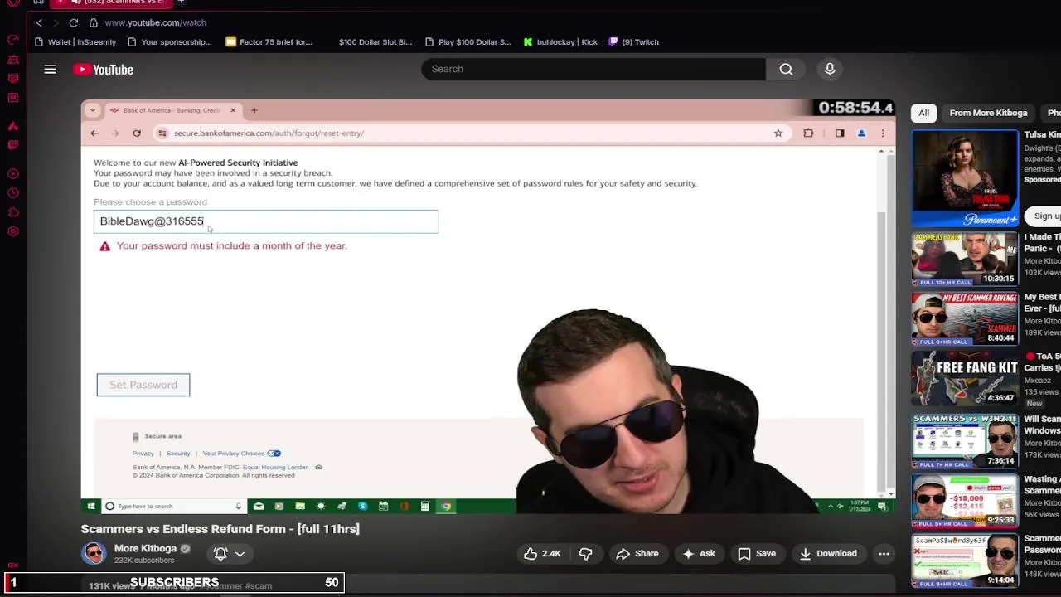
Task: Open the $18,000 9:25:33 video thumbnail
Action: (x=965, y=500)
